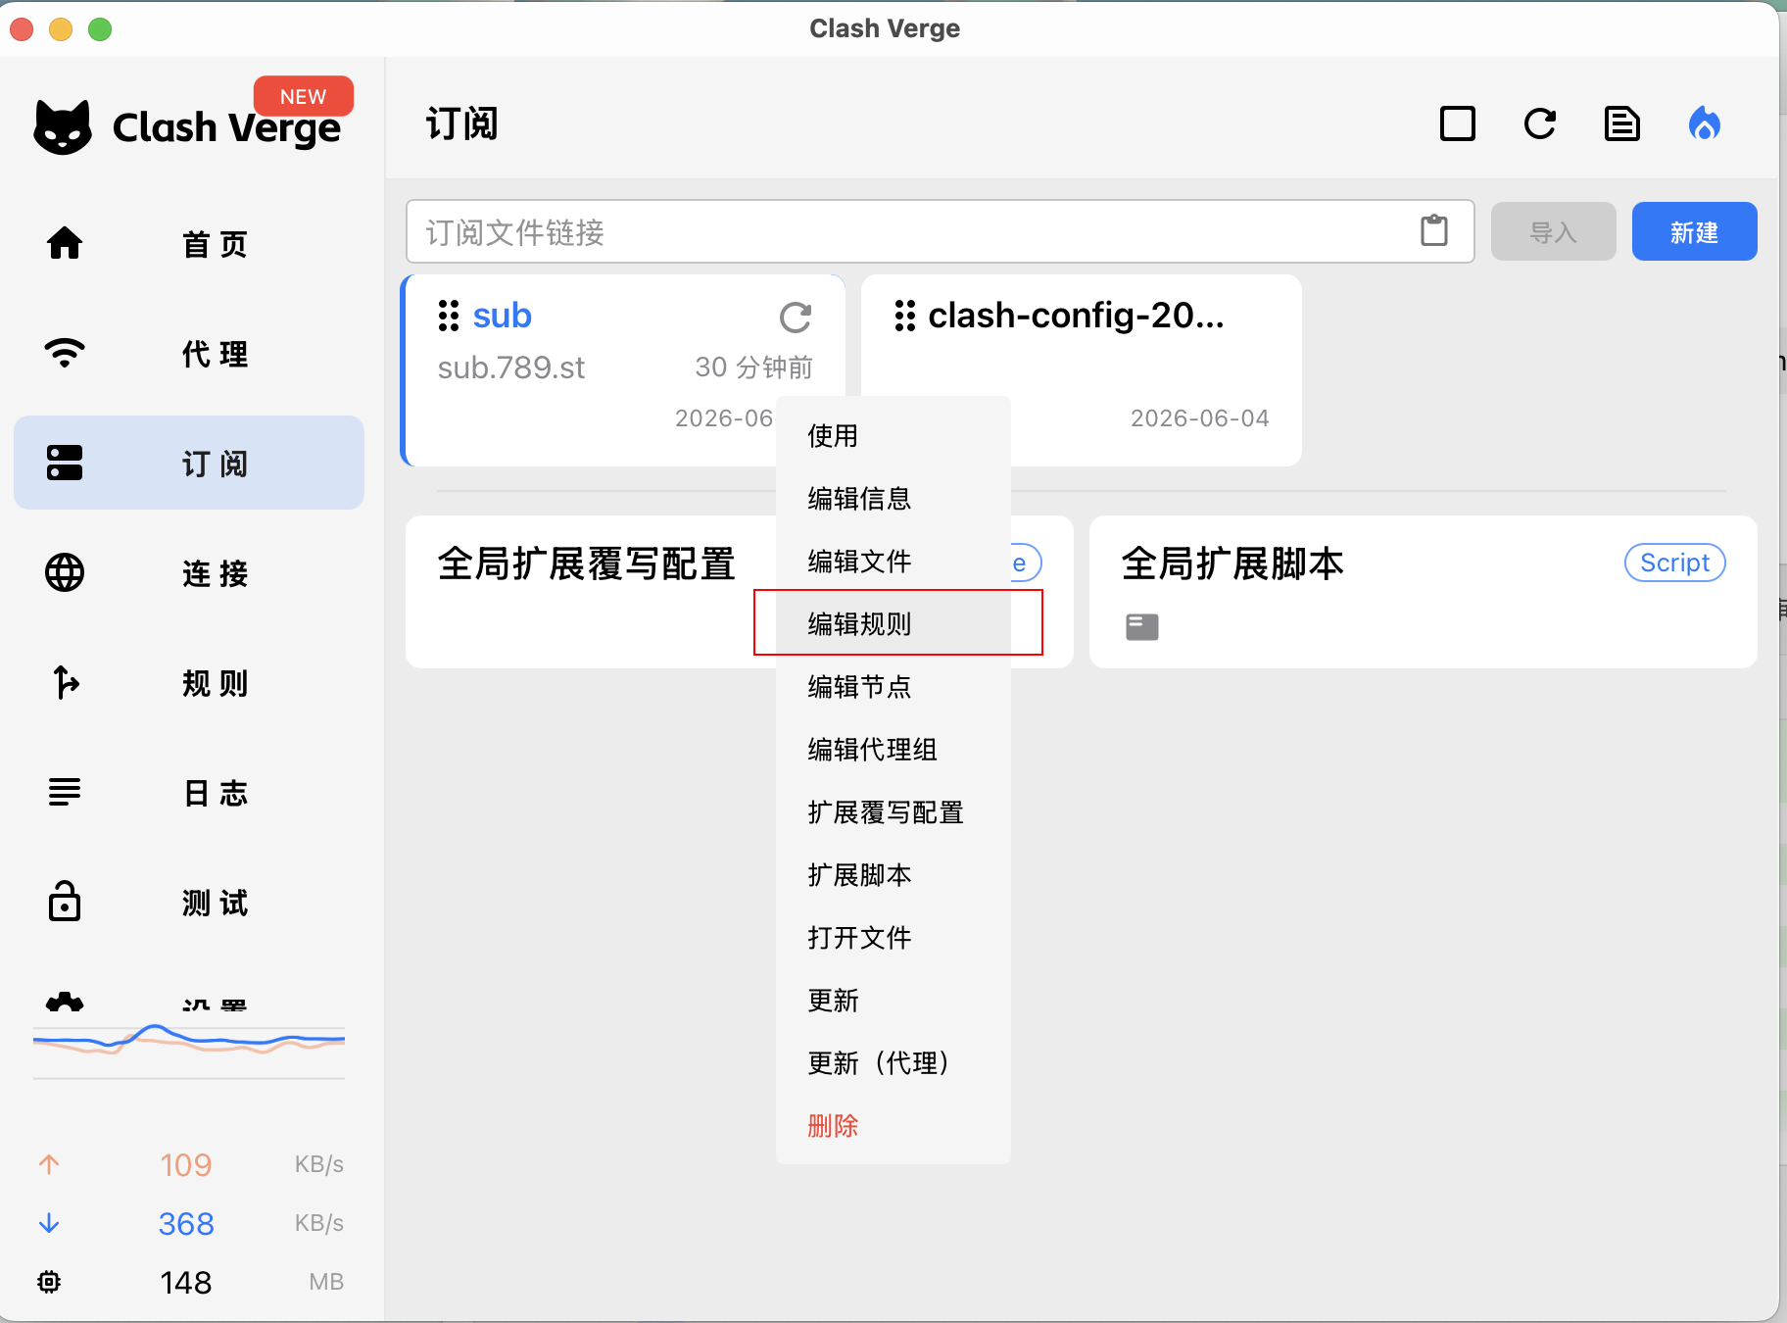1787x1323 pixels.
Task: Choose 编辑代理组 from context menu
Action: click(893, 749)
